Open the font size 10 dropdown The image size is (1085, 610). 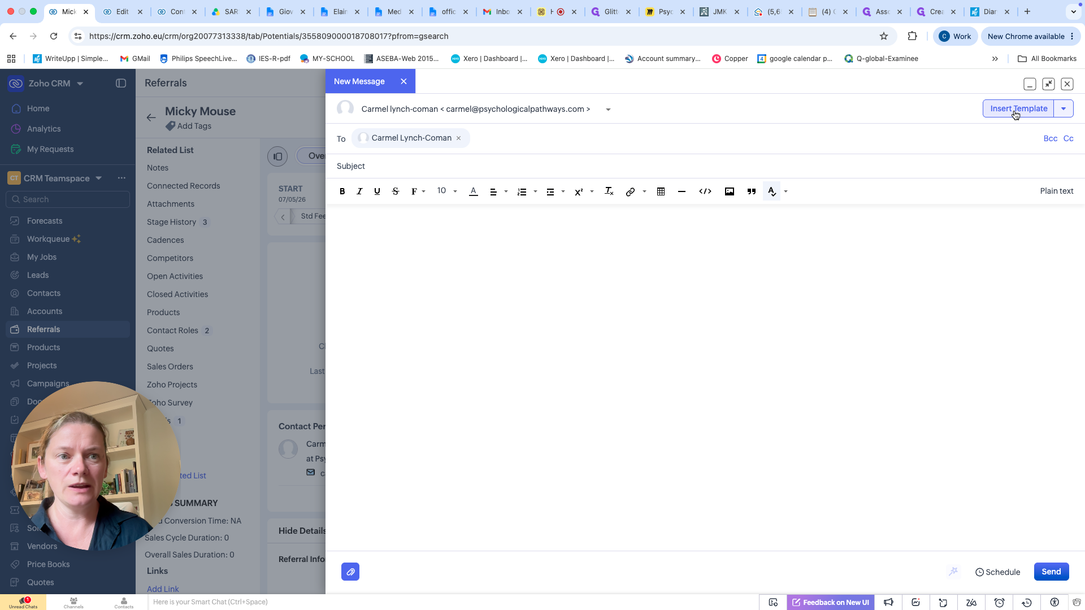447,191
